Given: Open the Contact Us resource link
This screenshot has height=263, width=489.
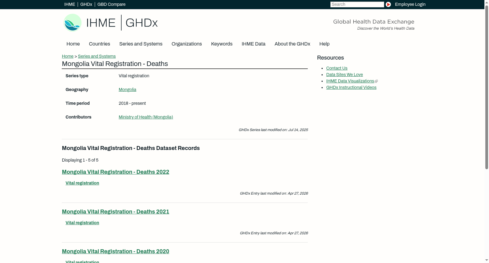Looking at the screenshot, I should [337, 68].
